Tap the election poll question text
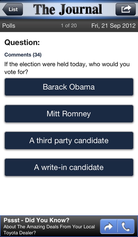 [67, 68]
